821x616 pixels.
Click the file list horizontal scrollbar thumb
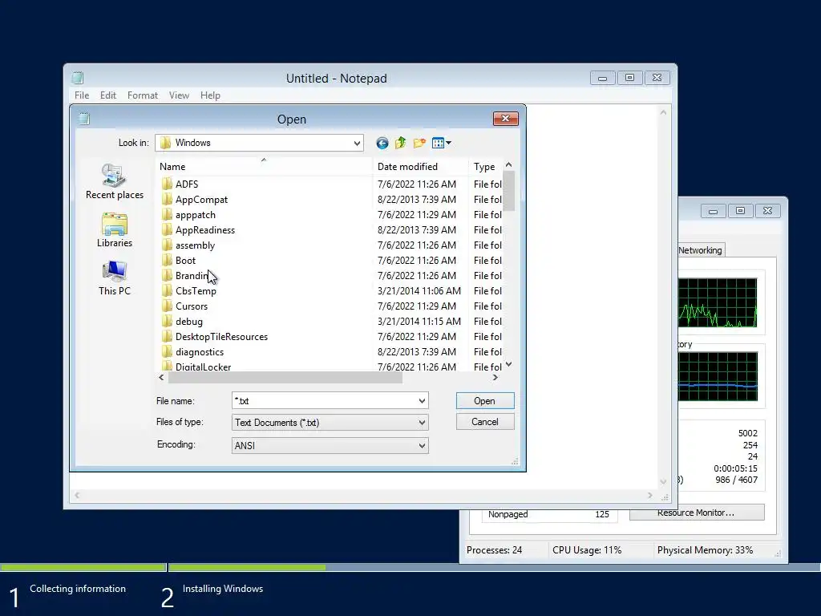[x=285, y=378]
